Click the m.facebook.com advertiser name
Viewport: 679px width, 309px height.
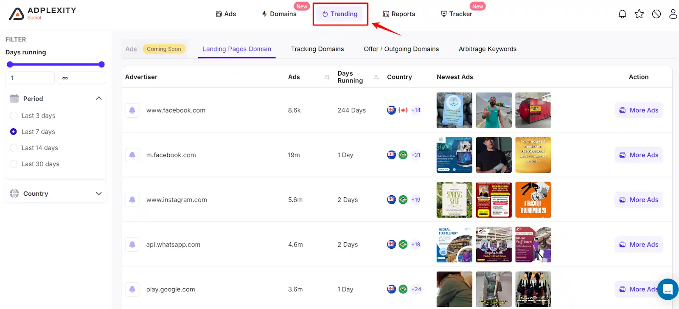coord(171,155)
